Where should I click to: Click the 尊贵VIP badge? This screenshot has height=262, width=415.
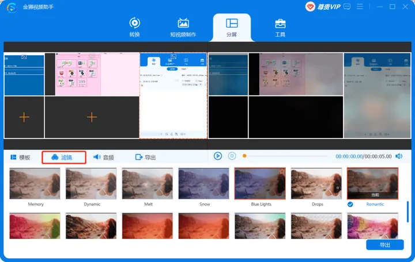[323, 6]
